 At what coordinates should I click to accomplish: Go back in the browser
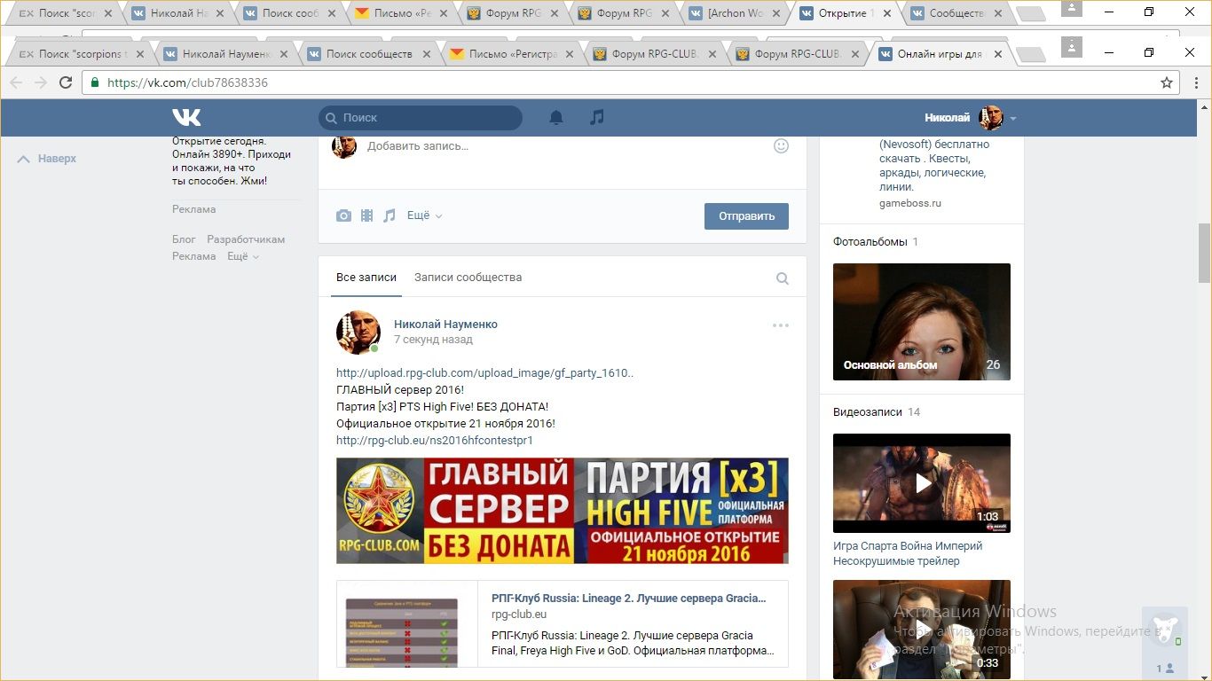click(16, 82)
